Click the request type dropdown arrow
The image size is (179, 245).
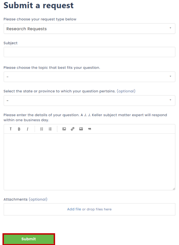[170, 28]
